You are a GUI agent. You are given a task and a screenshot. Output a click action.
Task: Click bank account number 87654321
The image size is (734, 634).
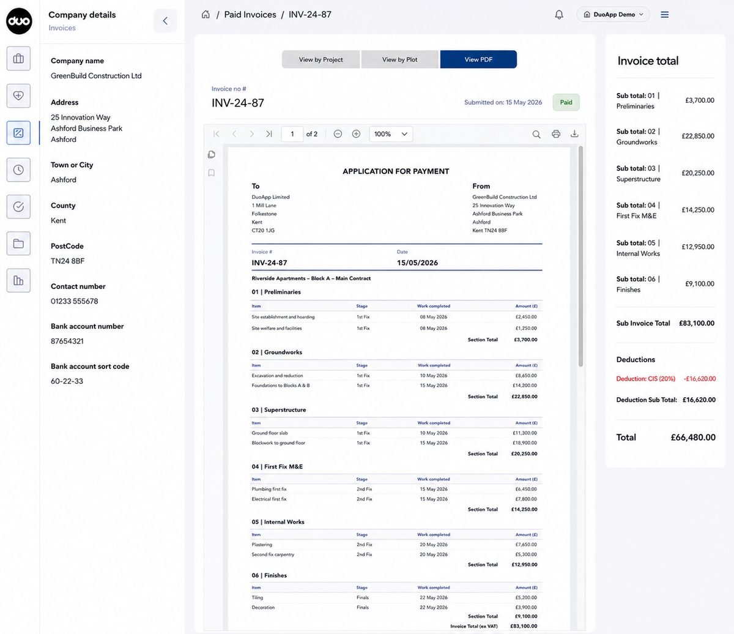click(x=67, y=341)
